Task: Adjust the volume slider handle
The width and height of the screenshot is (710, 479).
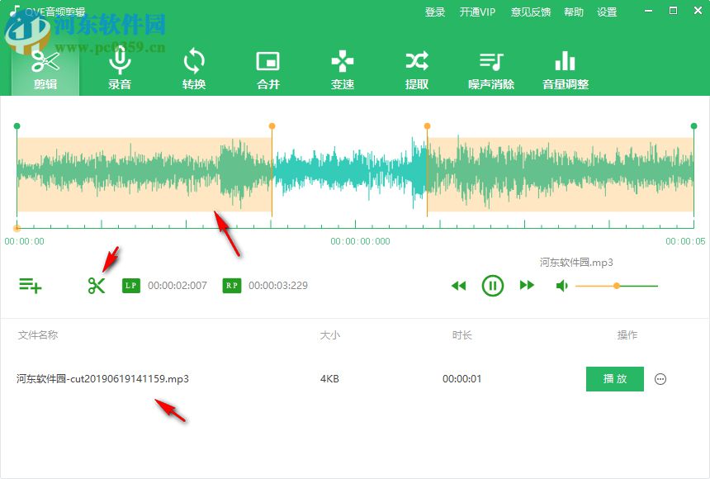Action: 616,286
